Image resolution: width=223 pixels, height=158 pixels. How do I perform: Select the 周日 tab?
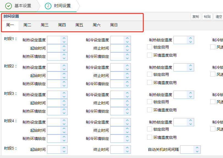114,25
